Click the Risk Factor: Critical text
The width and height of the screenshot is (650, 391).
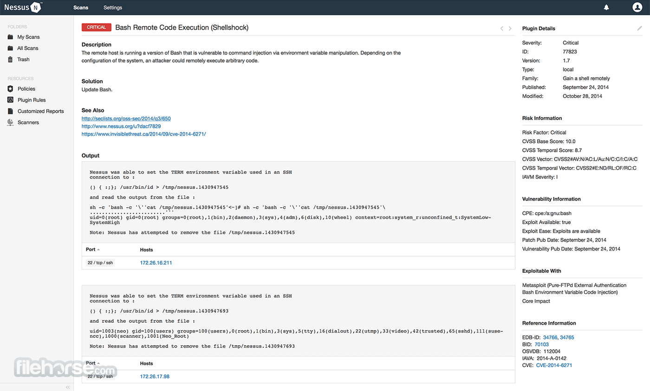pyautogui.click(x=544, y=133)
